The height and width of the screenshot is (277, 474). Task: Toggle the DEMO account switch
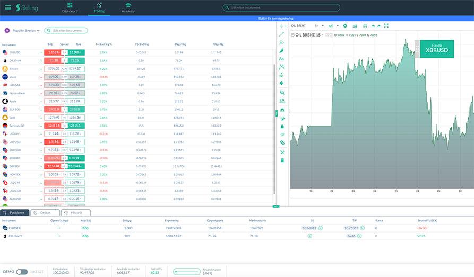click(x=22, y=272)
